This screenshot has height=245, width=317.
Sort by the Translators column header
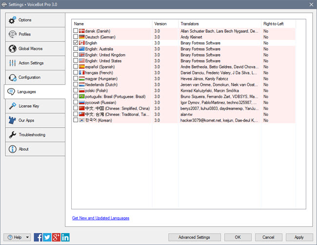pos(219,23)
